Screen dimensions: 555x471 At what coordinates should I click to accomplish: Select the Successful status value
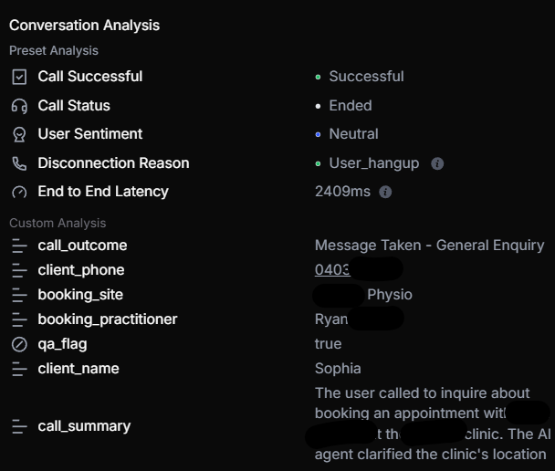pyautogui.click(x=366, y=77)
